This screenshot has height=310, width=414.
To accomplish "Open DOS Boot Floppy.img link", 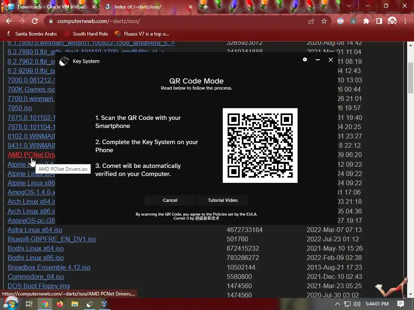I will click(38, 286).
